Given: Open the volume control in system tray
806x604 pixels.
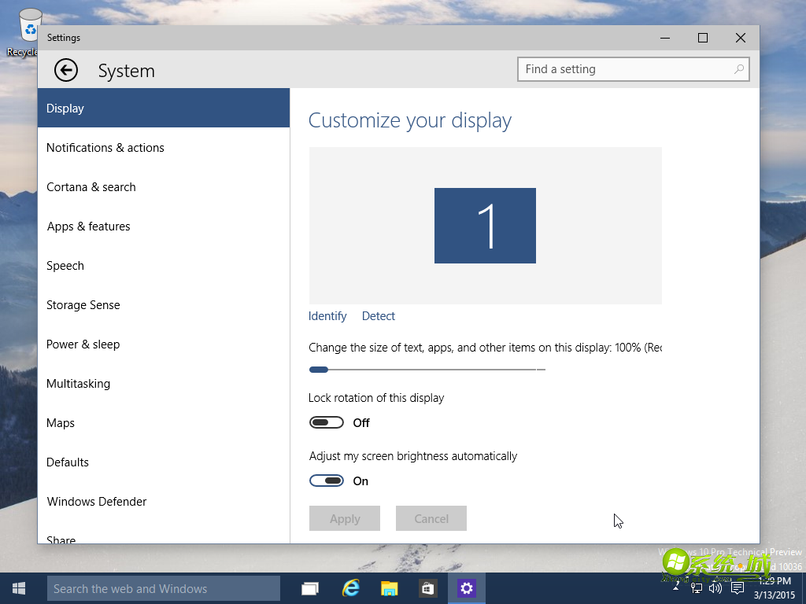Looking at the screenshot, I should click(x=715, y=588).
